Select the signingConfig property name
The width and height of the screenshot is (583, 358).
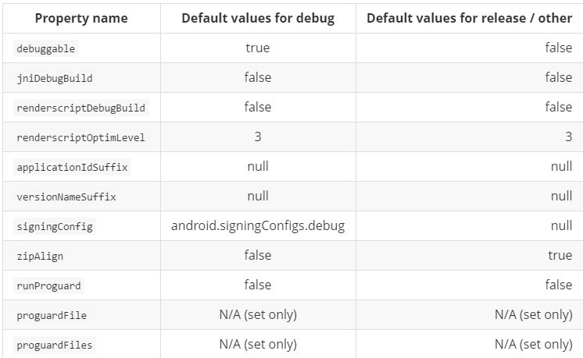tap(55, 226)
